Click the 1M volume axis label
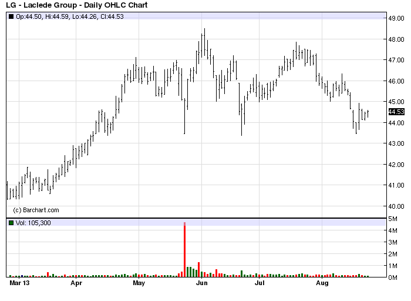Screen dimensions: 411x301 393,266
